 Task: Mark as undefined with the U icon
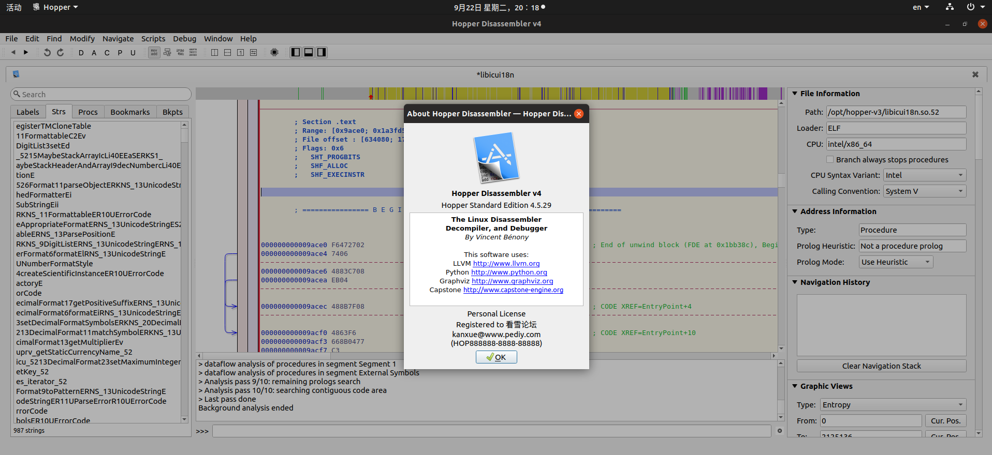[x=133, y=53]
